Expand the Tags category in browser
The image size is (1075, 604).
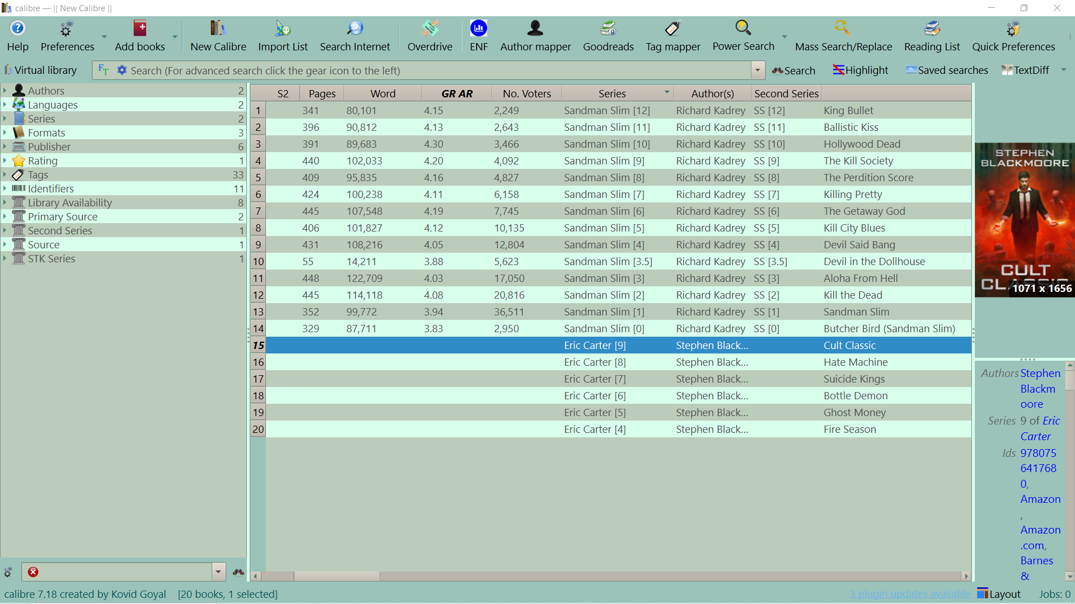point(5,174)
